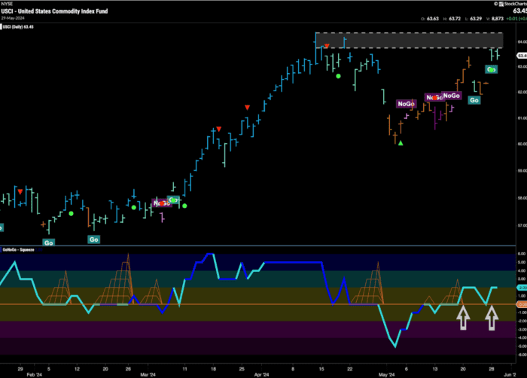
Task: Click the GoNoGo - Squeeze panel label
Action: coord(19,249)
